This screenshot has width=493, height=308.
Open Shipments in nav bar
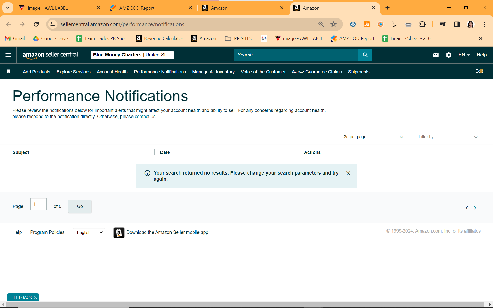(x=359, y=72)
